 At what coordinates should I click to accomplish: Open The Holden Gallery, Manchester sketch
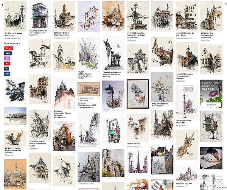tap(211, 16)
